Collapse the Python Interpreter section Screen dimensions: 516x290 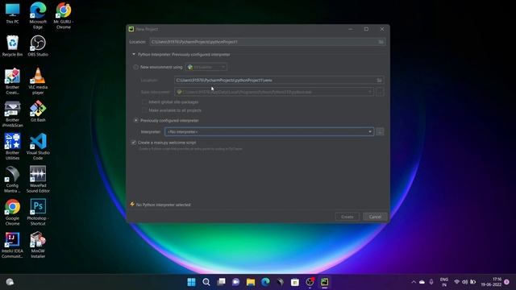[134, 55]
